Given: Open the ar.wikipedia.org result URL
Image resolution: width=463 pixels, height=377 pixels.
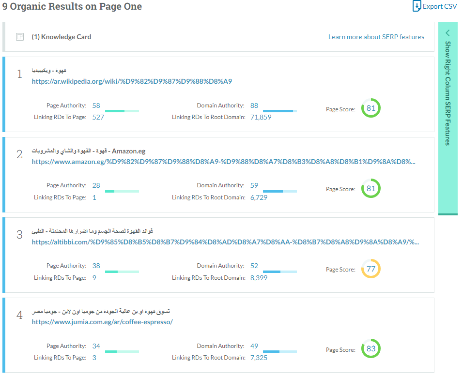Looking at the screenshot, I should [132, 81].
